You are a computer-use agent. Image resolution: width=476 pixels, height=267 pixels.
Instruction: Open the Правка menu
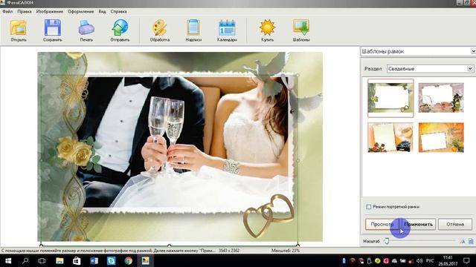point(25,12)
